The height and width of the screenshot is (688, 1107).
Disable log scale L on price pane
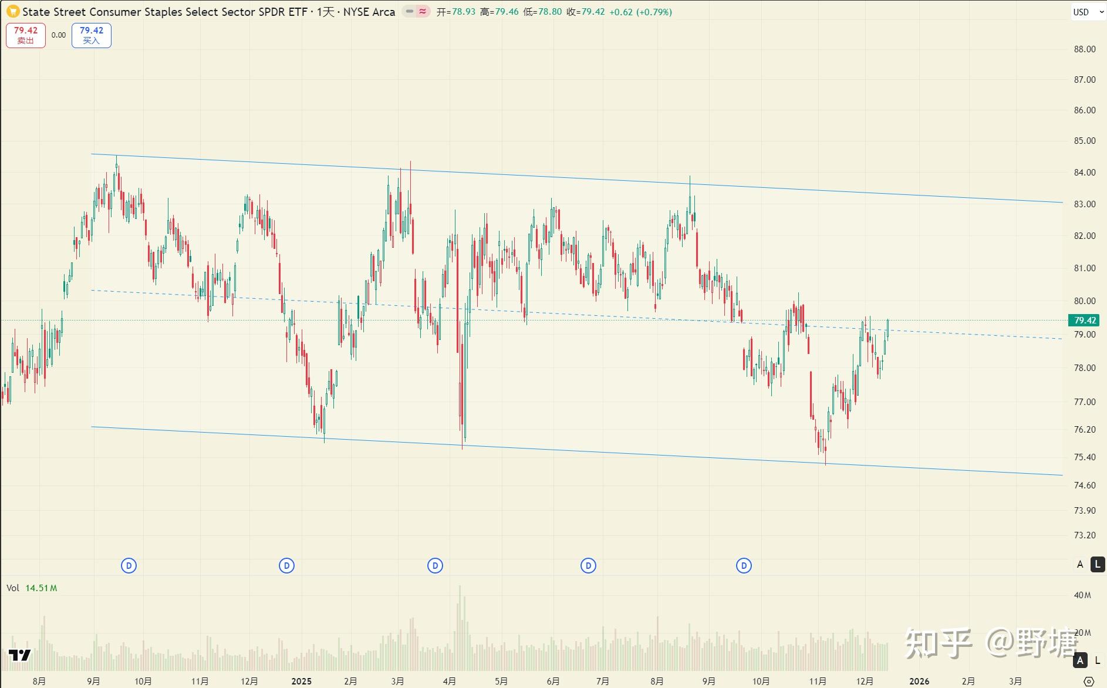(1097, 565)
